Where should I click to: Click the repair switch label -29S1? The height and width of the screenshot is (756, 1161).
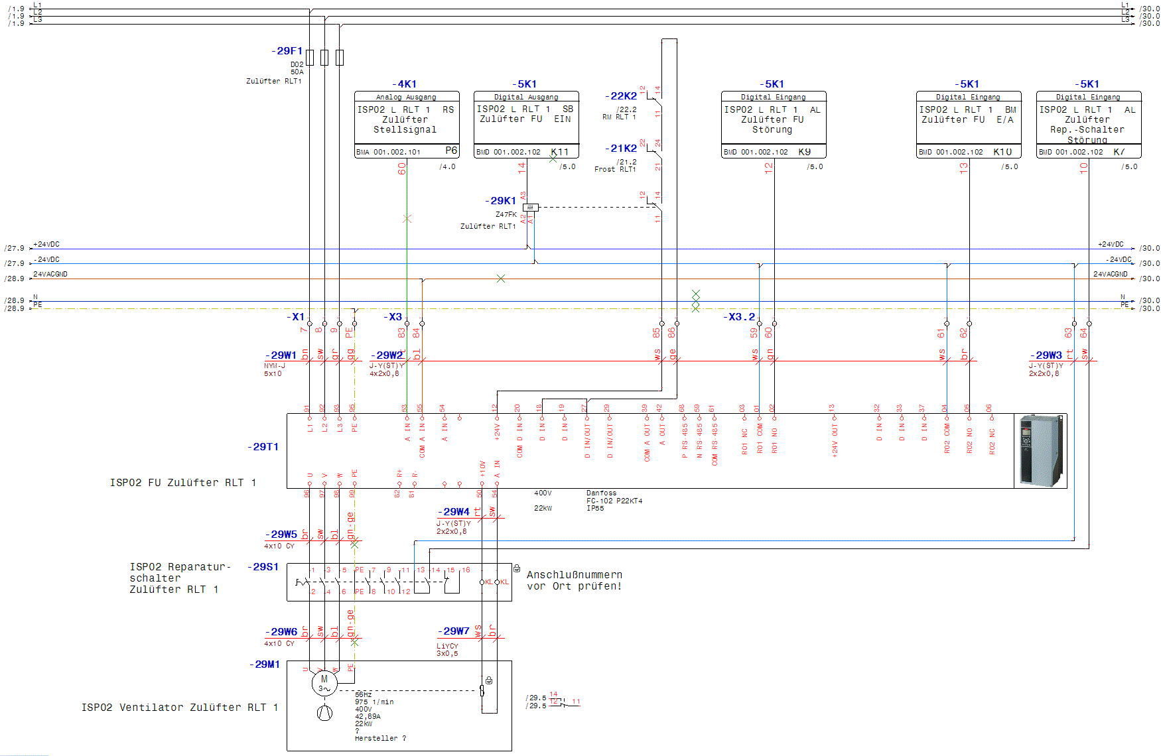263,567
